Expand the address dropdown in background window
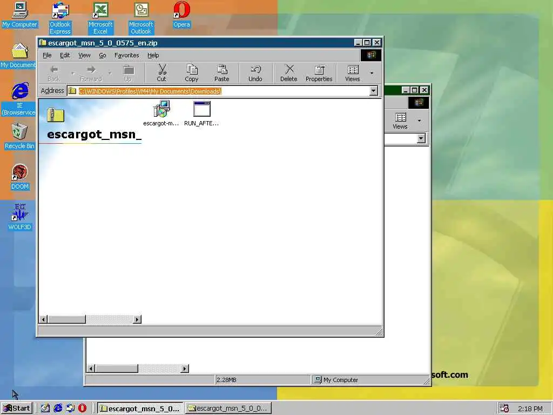The width and height of the screenshot is (553, 415). coord(421,138)
